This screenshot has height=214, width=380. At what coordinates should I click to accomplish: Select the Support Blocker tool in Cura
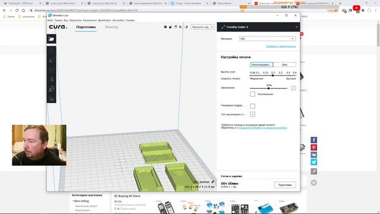[x=52, y=99]
